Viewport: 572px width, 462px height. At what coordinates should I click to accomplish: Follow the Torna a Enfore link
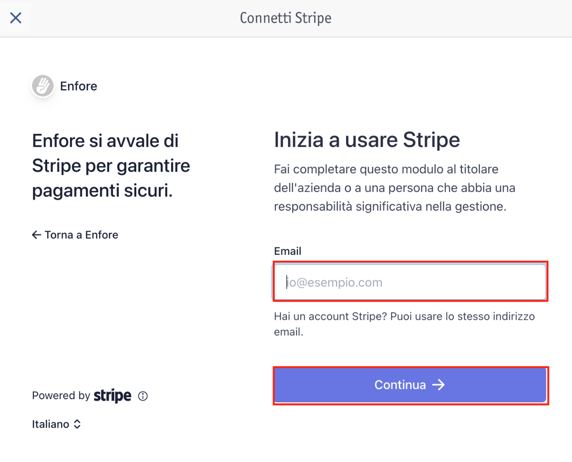click(75, 235)
